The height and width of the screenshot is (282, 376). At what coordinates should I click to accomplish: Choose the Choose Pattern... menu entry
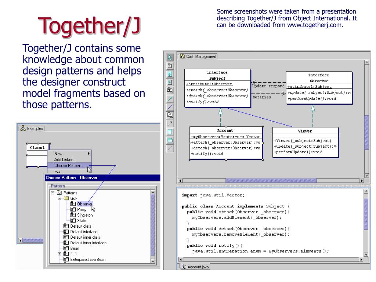point(69,166)
